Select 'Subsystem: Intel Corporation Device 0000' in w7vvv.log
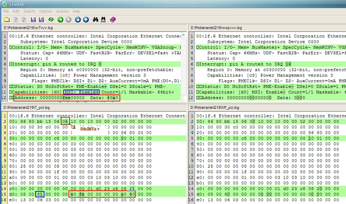This screenshot has height=204, width=346. [x=76, y=42]
